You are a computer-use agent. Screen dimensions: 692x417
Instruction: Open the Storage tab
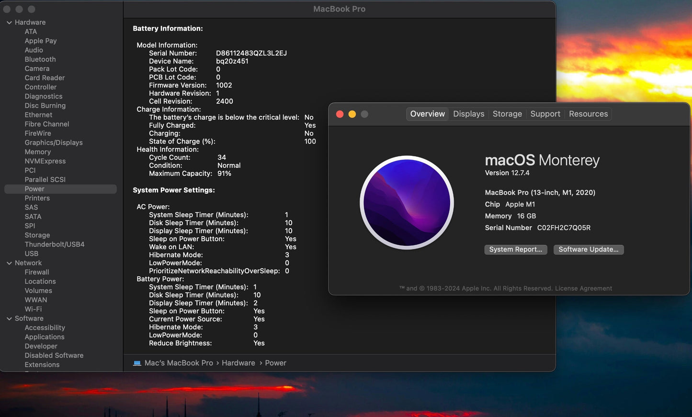[x=507, y=114]
